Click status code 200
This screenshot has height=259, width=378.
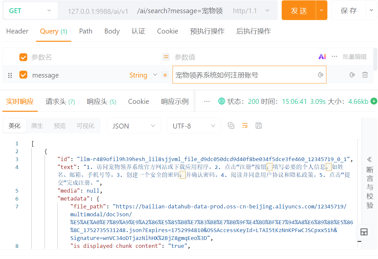coord(253,102)
